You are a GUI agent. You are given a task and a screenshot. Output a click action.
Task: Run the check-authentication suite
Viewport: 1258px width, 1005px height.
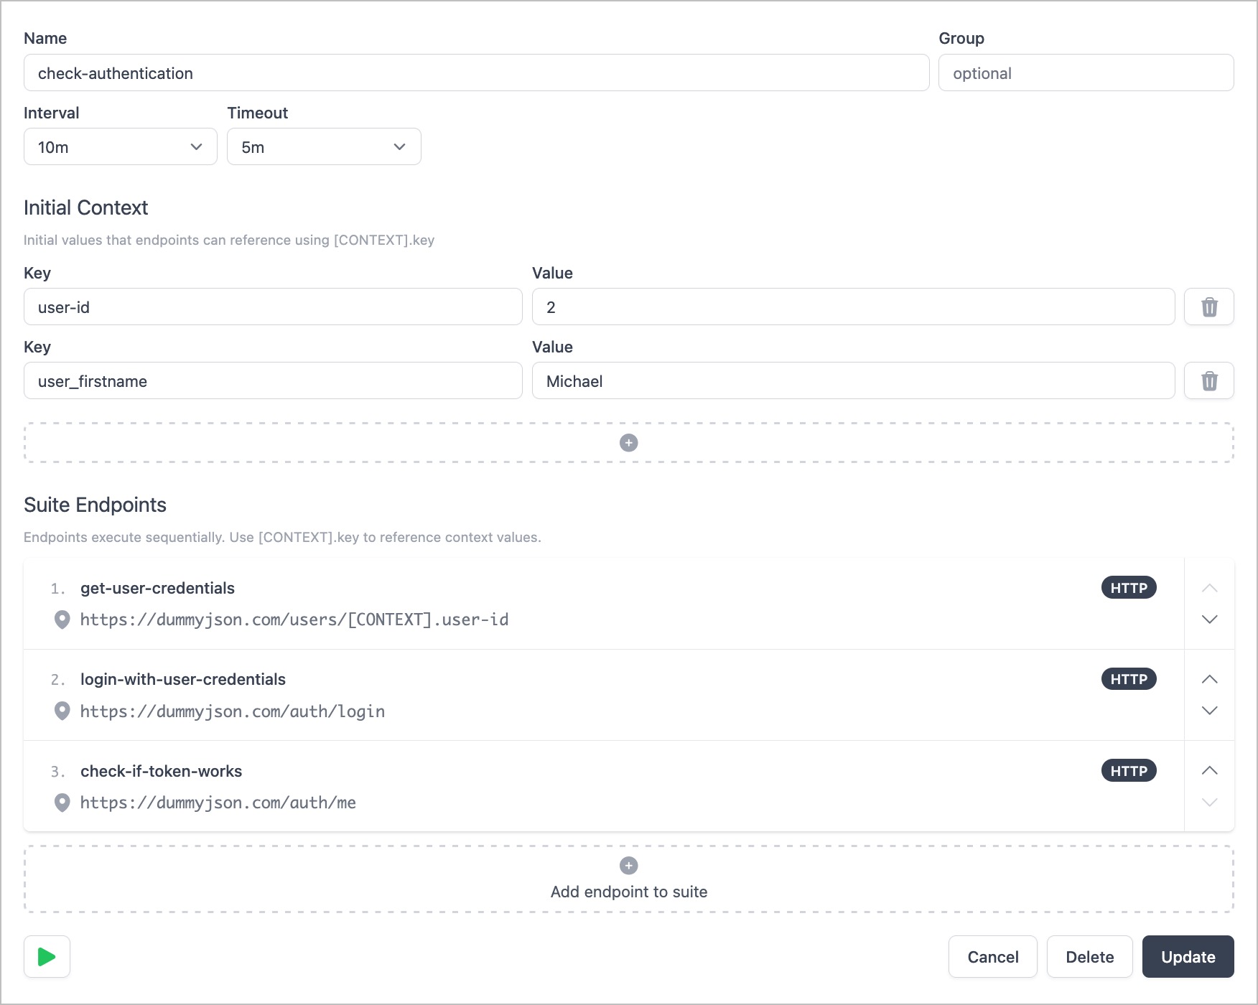click(47, 956)
